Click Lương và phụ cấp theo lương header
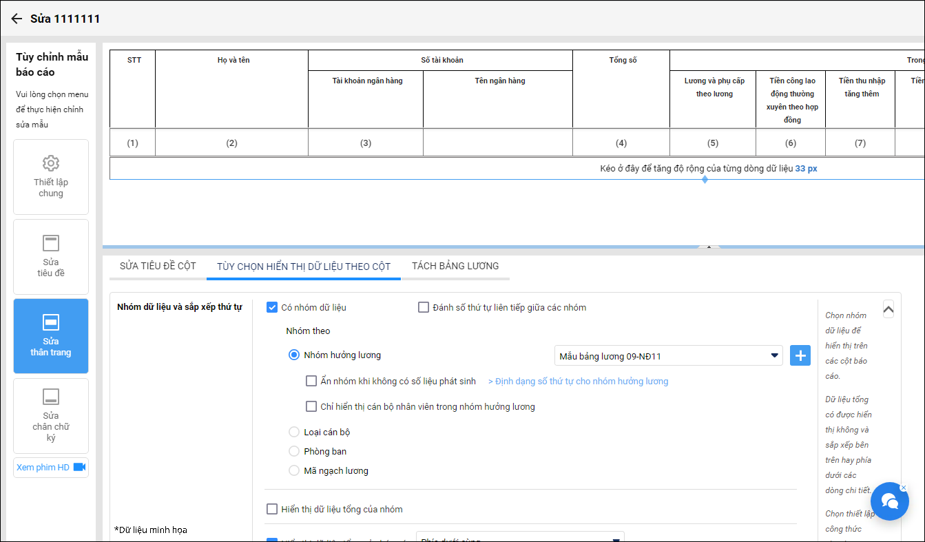This screenshot has width=925, height=542. pyautogui.click(x=713, y=99)
